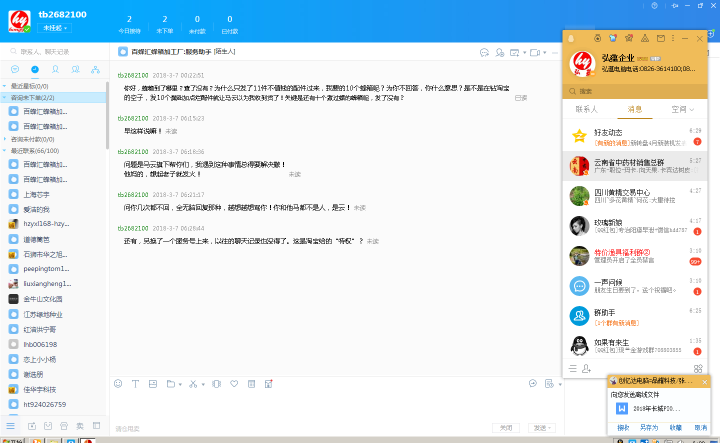This screenshot has height=443, width=720.
Task: Switch to recent conversations chat bubble tab
Action: click(15, 69)
